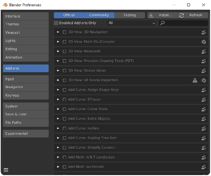The width and height of the screenshot is (211, 176).
Task: Expand 3D View: Stored Views details
Action: pyautogui.click(x=58, y=71)
